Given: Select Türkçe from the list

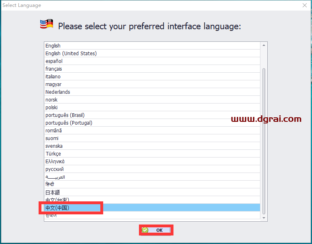Looking at the screenshot, I should [53, 154].
